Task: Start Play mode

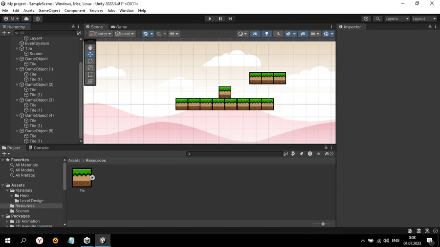Action: (x=210, y=19)
